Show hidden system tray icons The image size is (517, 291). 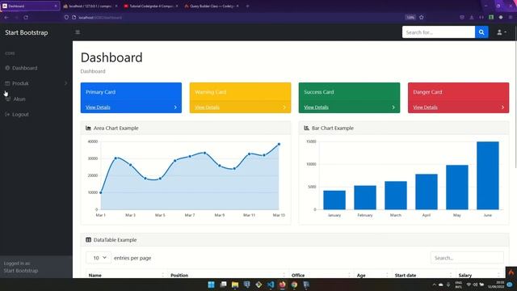click(434, 285)
